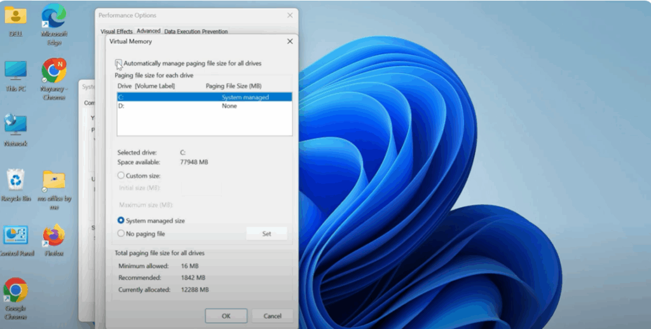651x329 pixels.
Task: Click the Paging File Size (MB) column header
Action: click(x=234, y=86)
